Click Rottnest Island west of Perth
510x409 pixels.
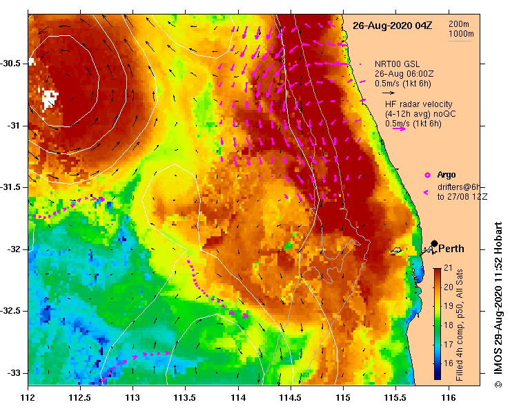(x=396, y=250)
